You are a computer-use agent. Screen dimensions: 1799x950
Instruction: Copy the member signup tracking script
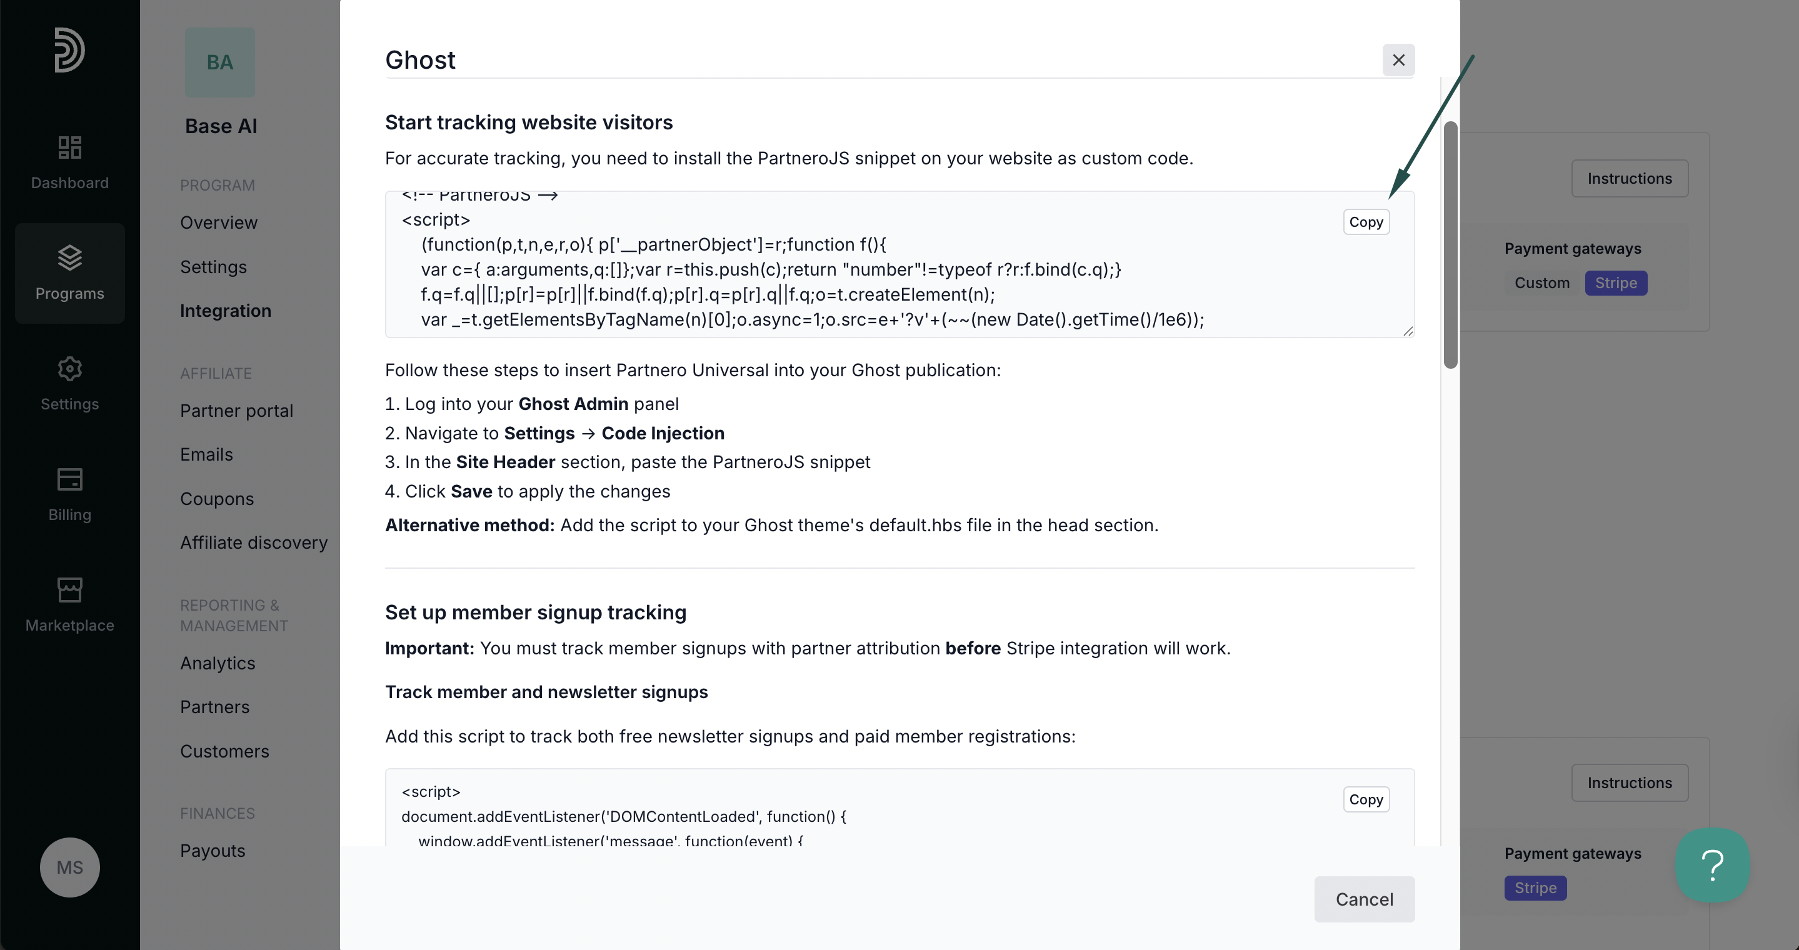point(1366,799)
